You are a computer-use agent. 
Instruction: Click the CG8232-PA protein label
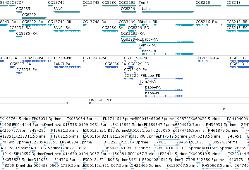pos(33,58)
